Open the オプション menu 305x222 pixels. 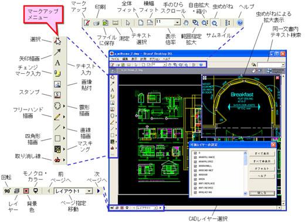[155, 59]
